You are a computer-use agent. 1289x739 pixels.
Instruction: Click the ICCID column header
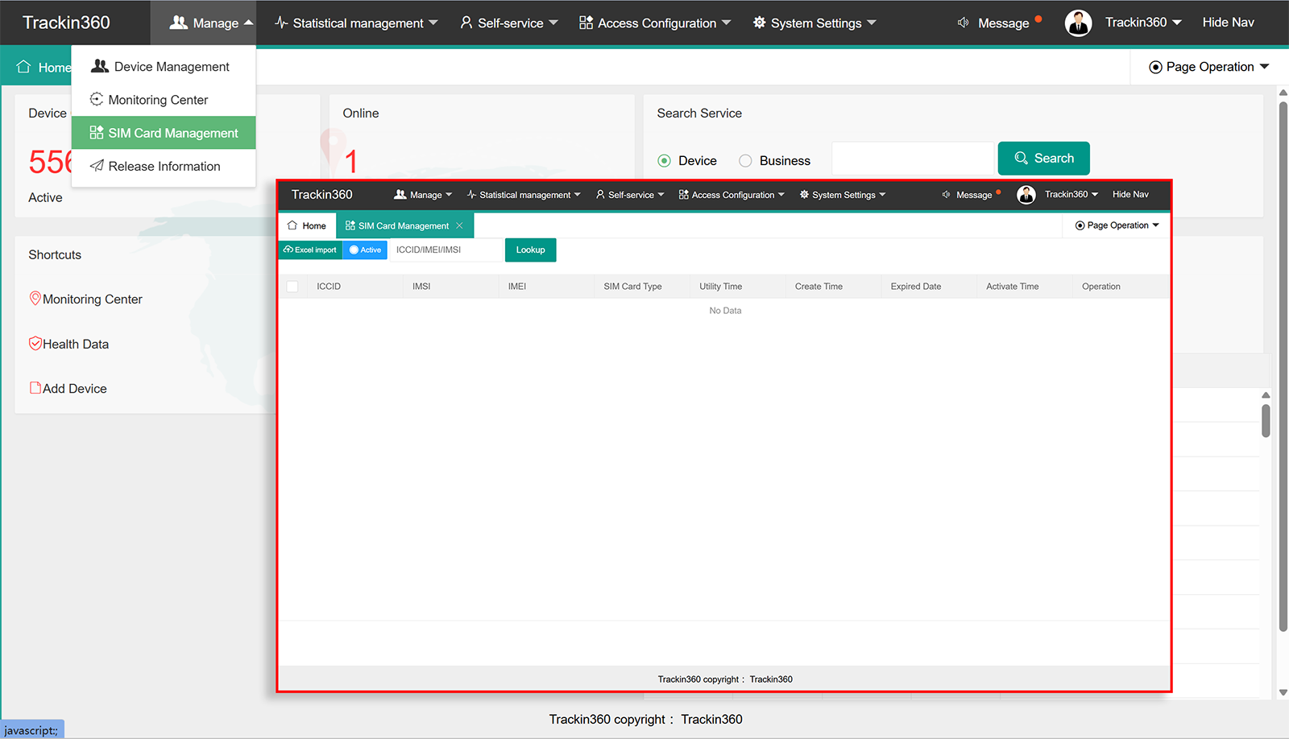[x=329, y=287]
